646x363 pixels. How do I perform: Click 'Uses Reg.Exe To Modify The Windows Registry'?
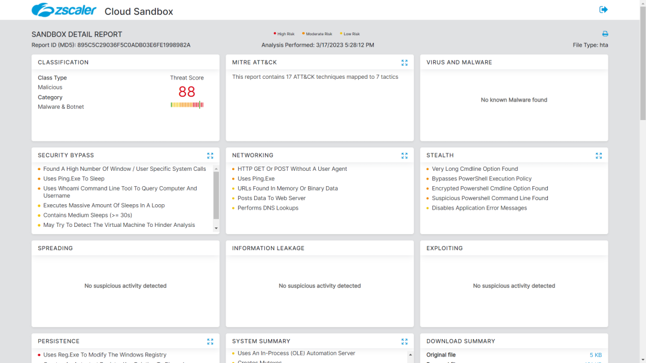[x=105, y=355]
